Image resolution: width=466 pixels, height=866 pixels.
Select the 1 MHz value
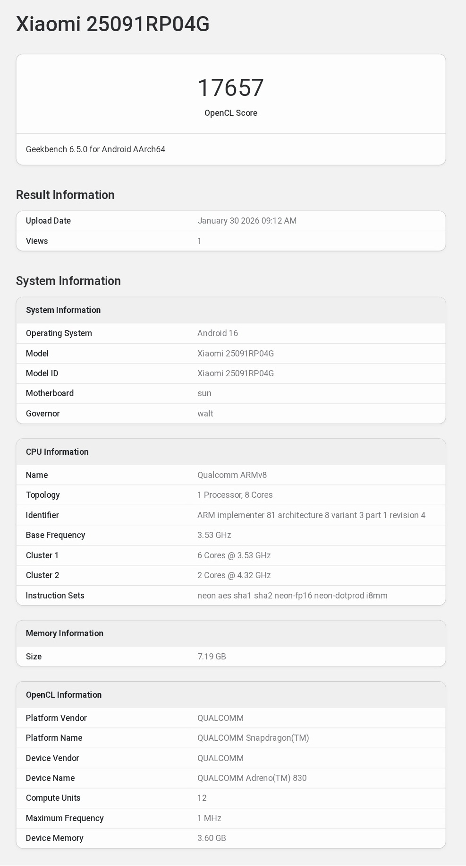pos(210,818)
